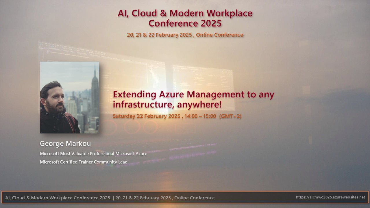Viewport: 370px width, 208px height.
Task: Click the (GMT+2) time zone label
Action: (x=230, y=116)
